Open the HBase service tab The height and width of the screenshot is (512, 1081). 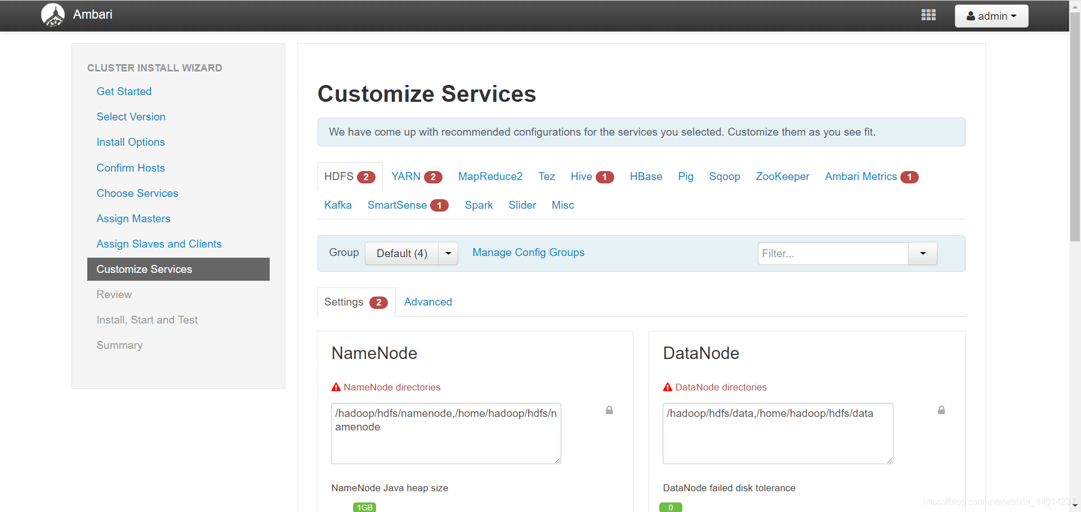point(646,177)
